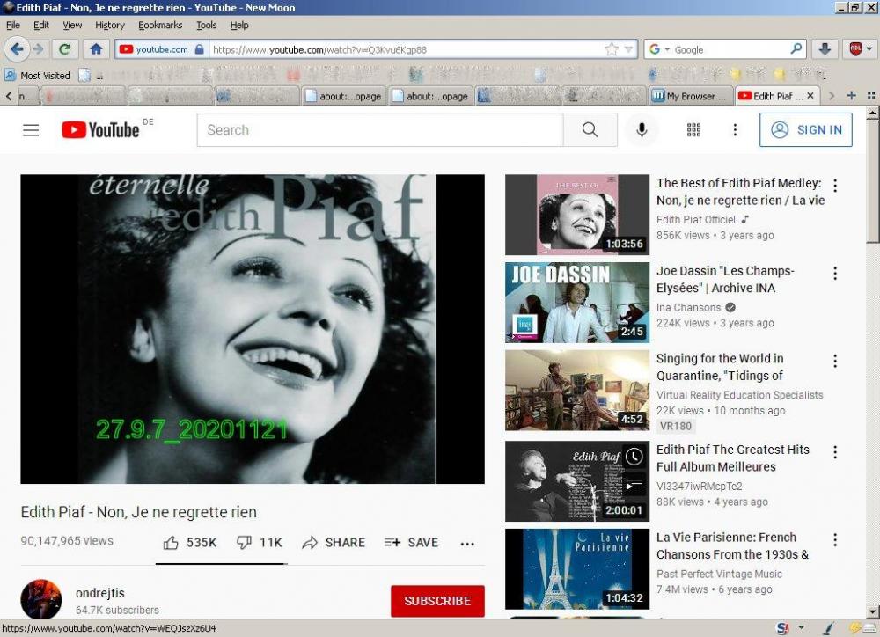Viewport: 880px width, 637px height.
Task: Click the thumbs-up like button
Action: click(x=172, y=543)
